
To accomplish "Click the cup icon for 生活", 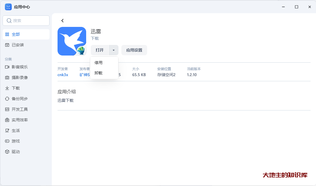I will 7,130.
